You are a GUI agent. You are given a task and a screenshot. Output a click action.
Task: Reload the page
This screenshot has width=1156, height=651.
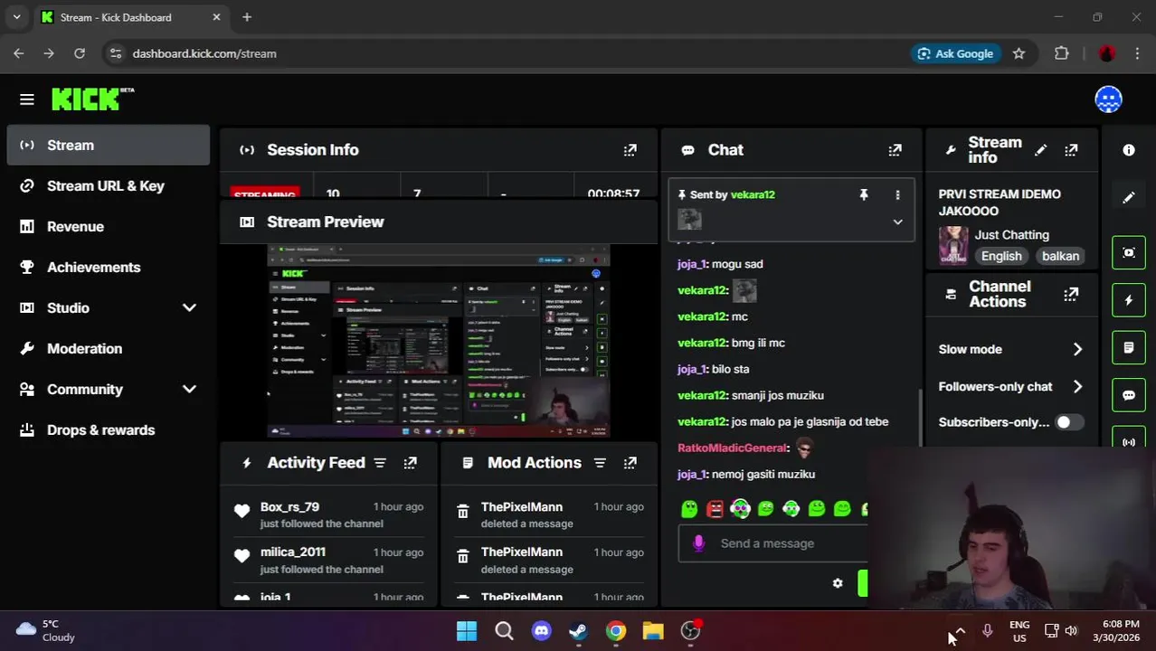[x=80, y=53]
